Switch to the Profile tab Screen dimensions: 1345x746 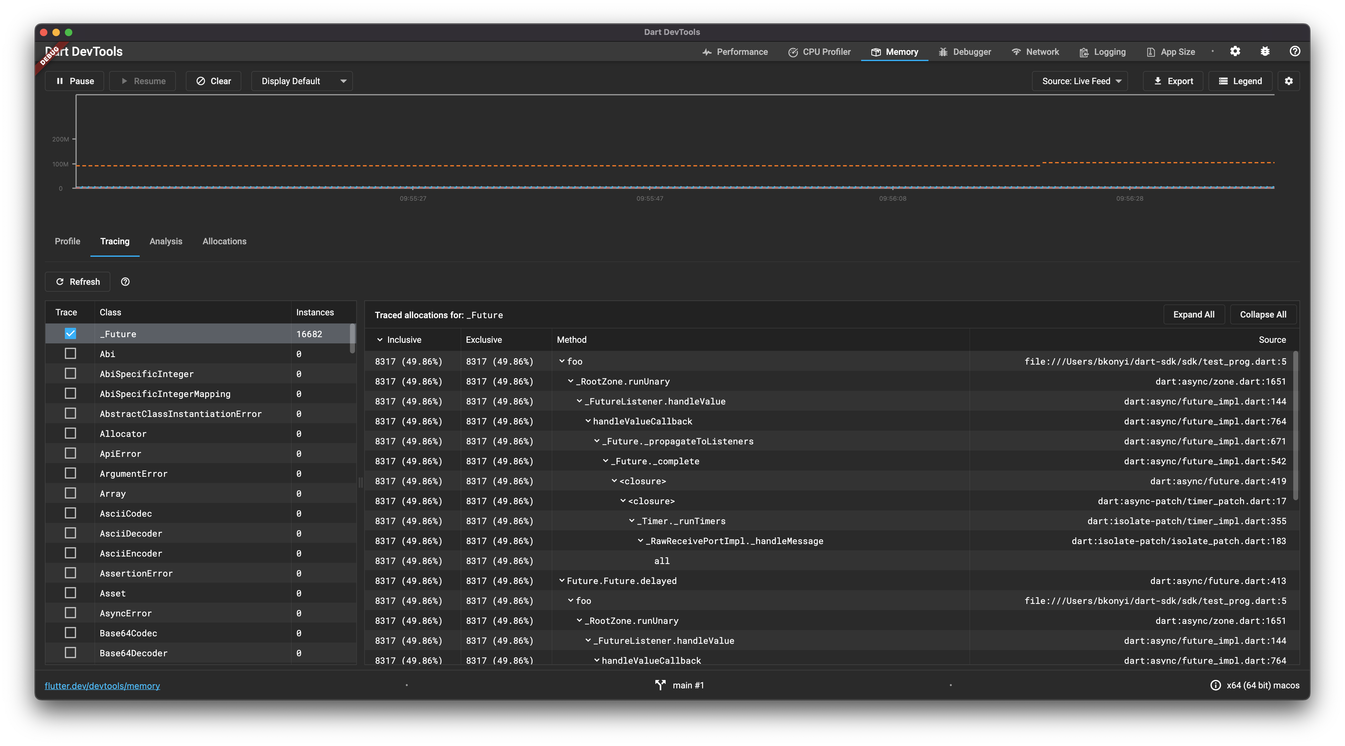(67, 241)
